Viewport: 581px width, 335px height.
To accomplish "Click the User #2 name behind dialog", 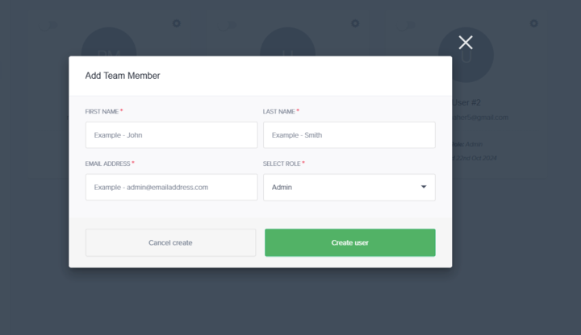I will pyautogui.click(x=467, y=102).
